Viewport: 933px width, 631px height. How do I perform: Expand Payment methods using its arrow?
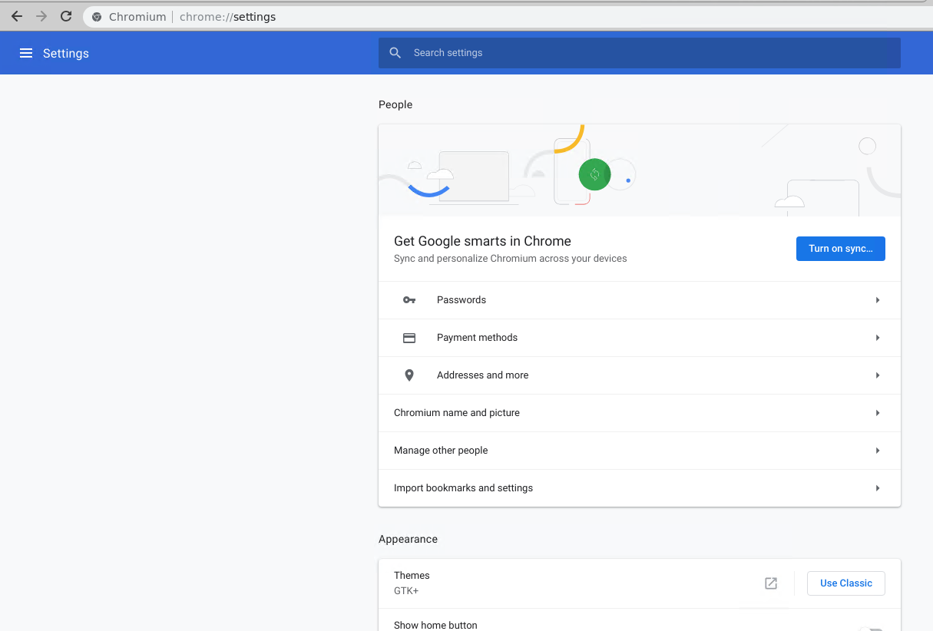[x=878, y=338]
